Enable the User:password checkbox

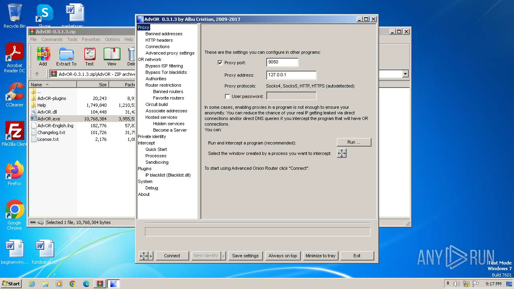[227, 96]
